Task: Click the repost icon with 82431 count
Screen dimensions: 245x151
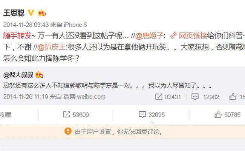Action: (x=159, y=97)
